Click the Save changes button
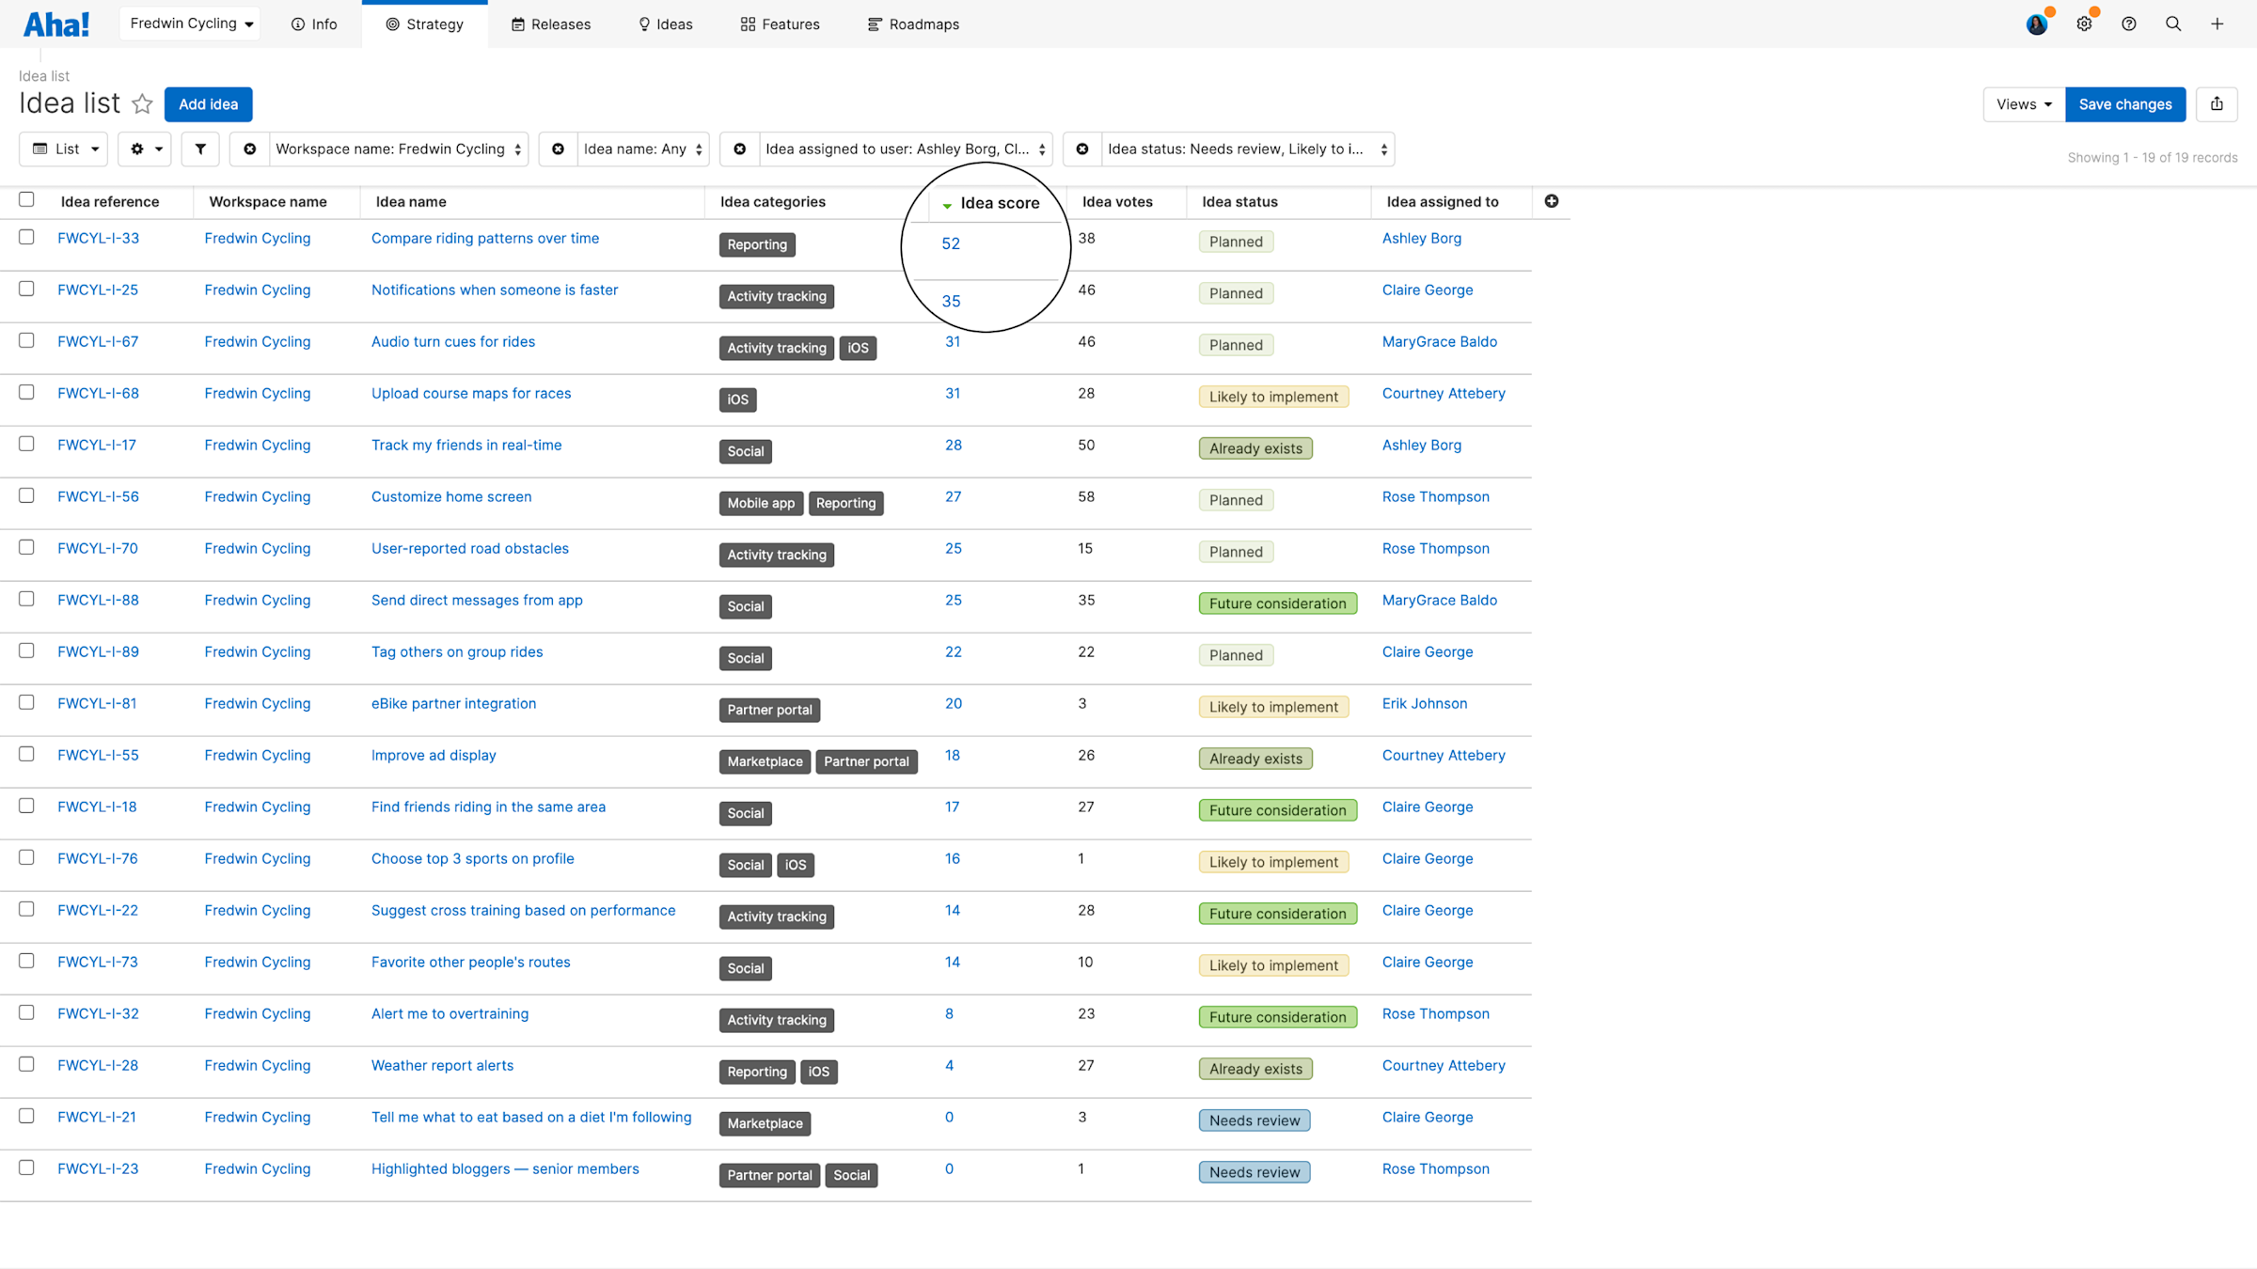 (x=2125, y=104)
